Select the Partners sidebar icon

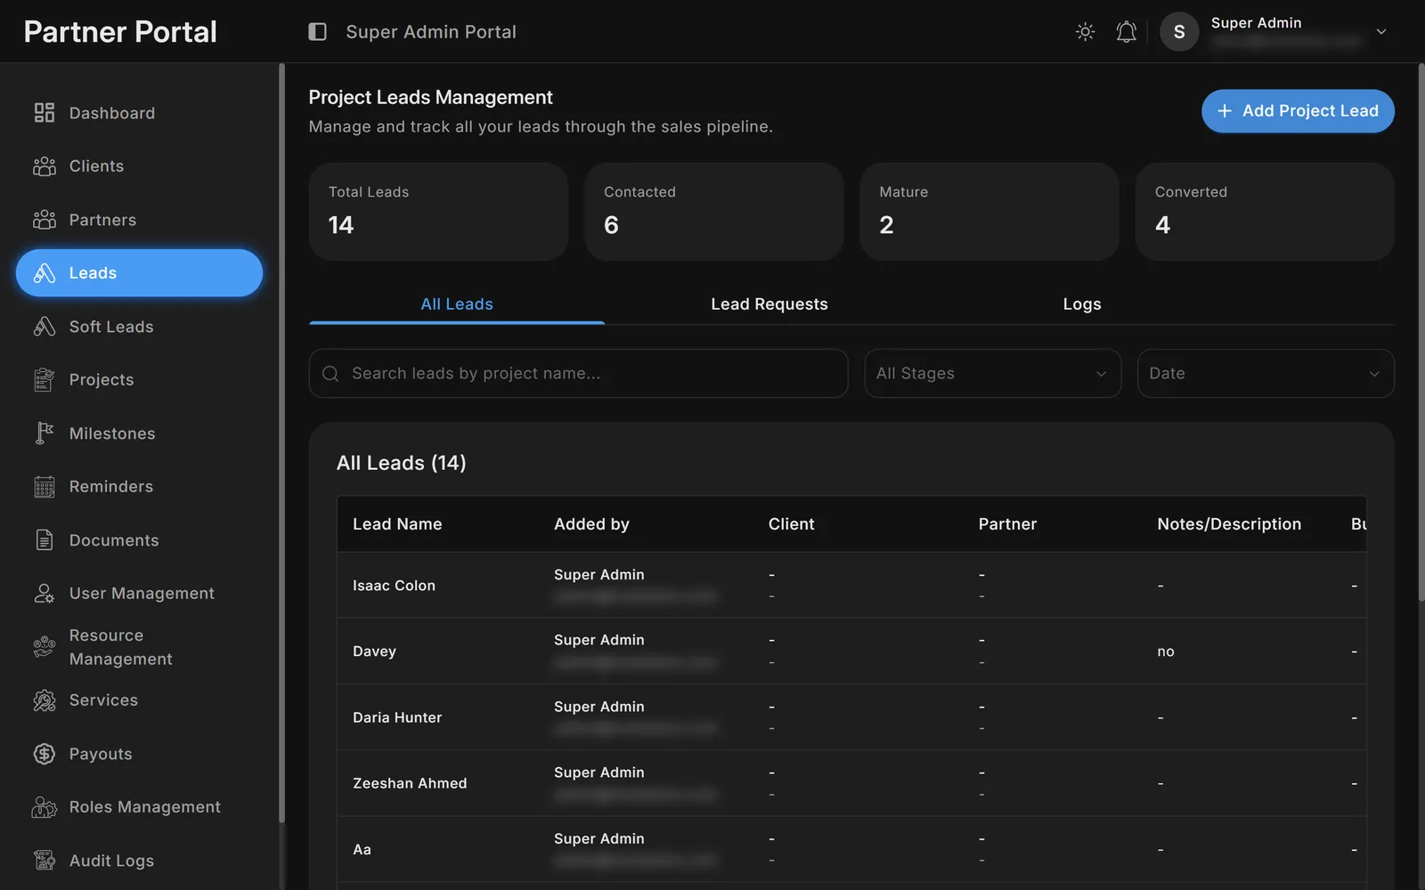pyautogui.click(x=45, y=220)
